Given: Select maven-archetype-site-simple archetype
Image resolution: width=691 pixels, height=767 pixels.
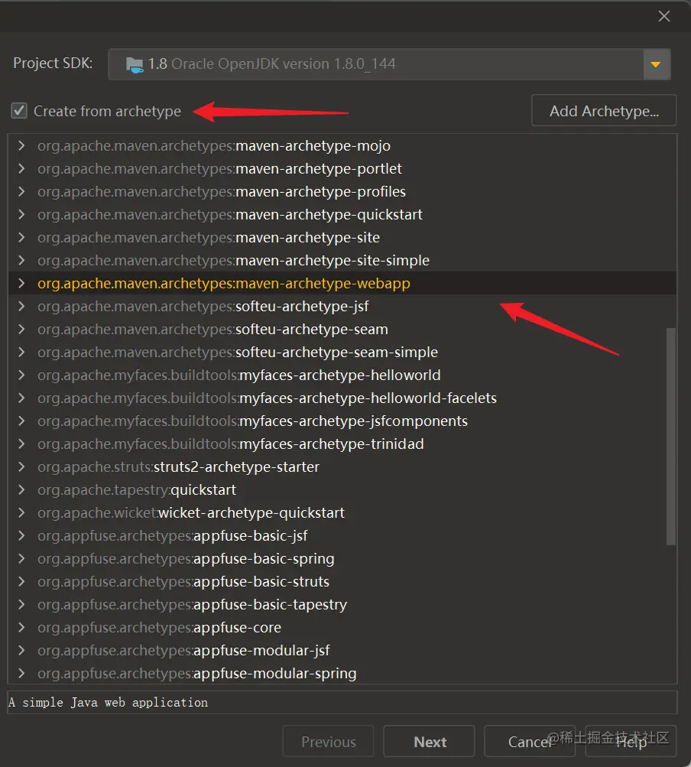Looking at the screenshot, I should point(233,261).
